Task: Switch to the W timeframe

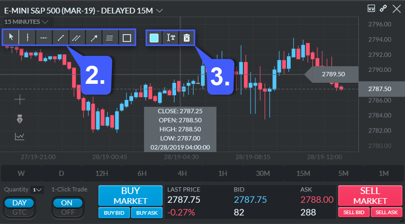Action: coord(21,173)
